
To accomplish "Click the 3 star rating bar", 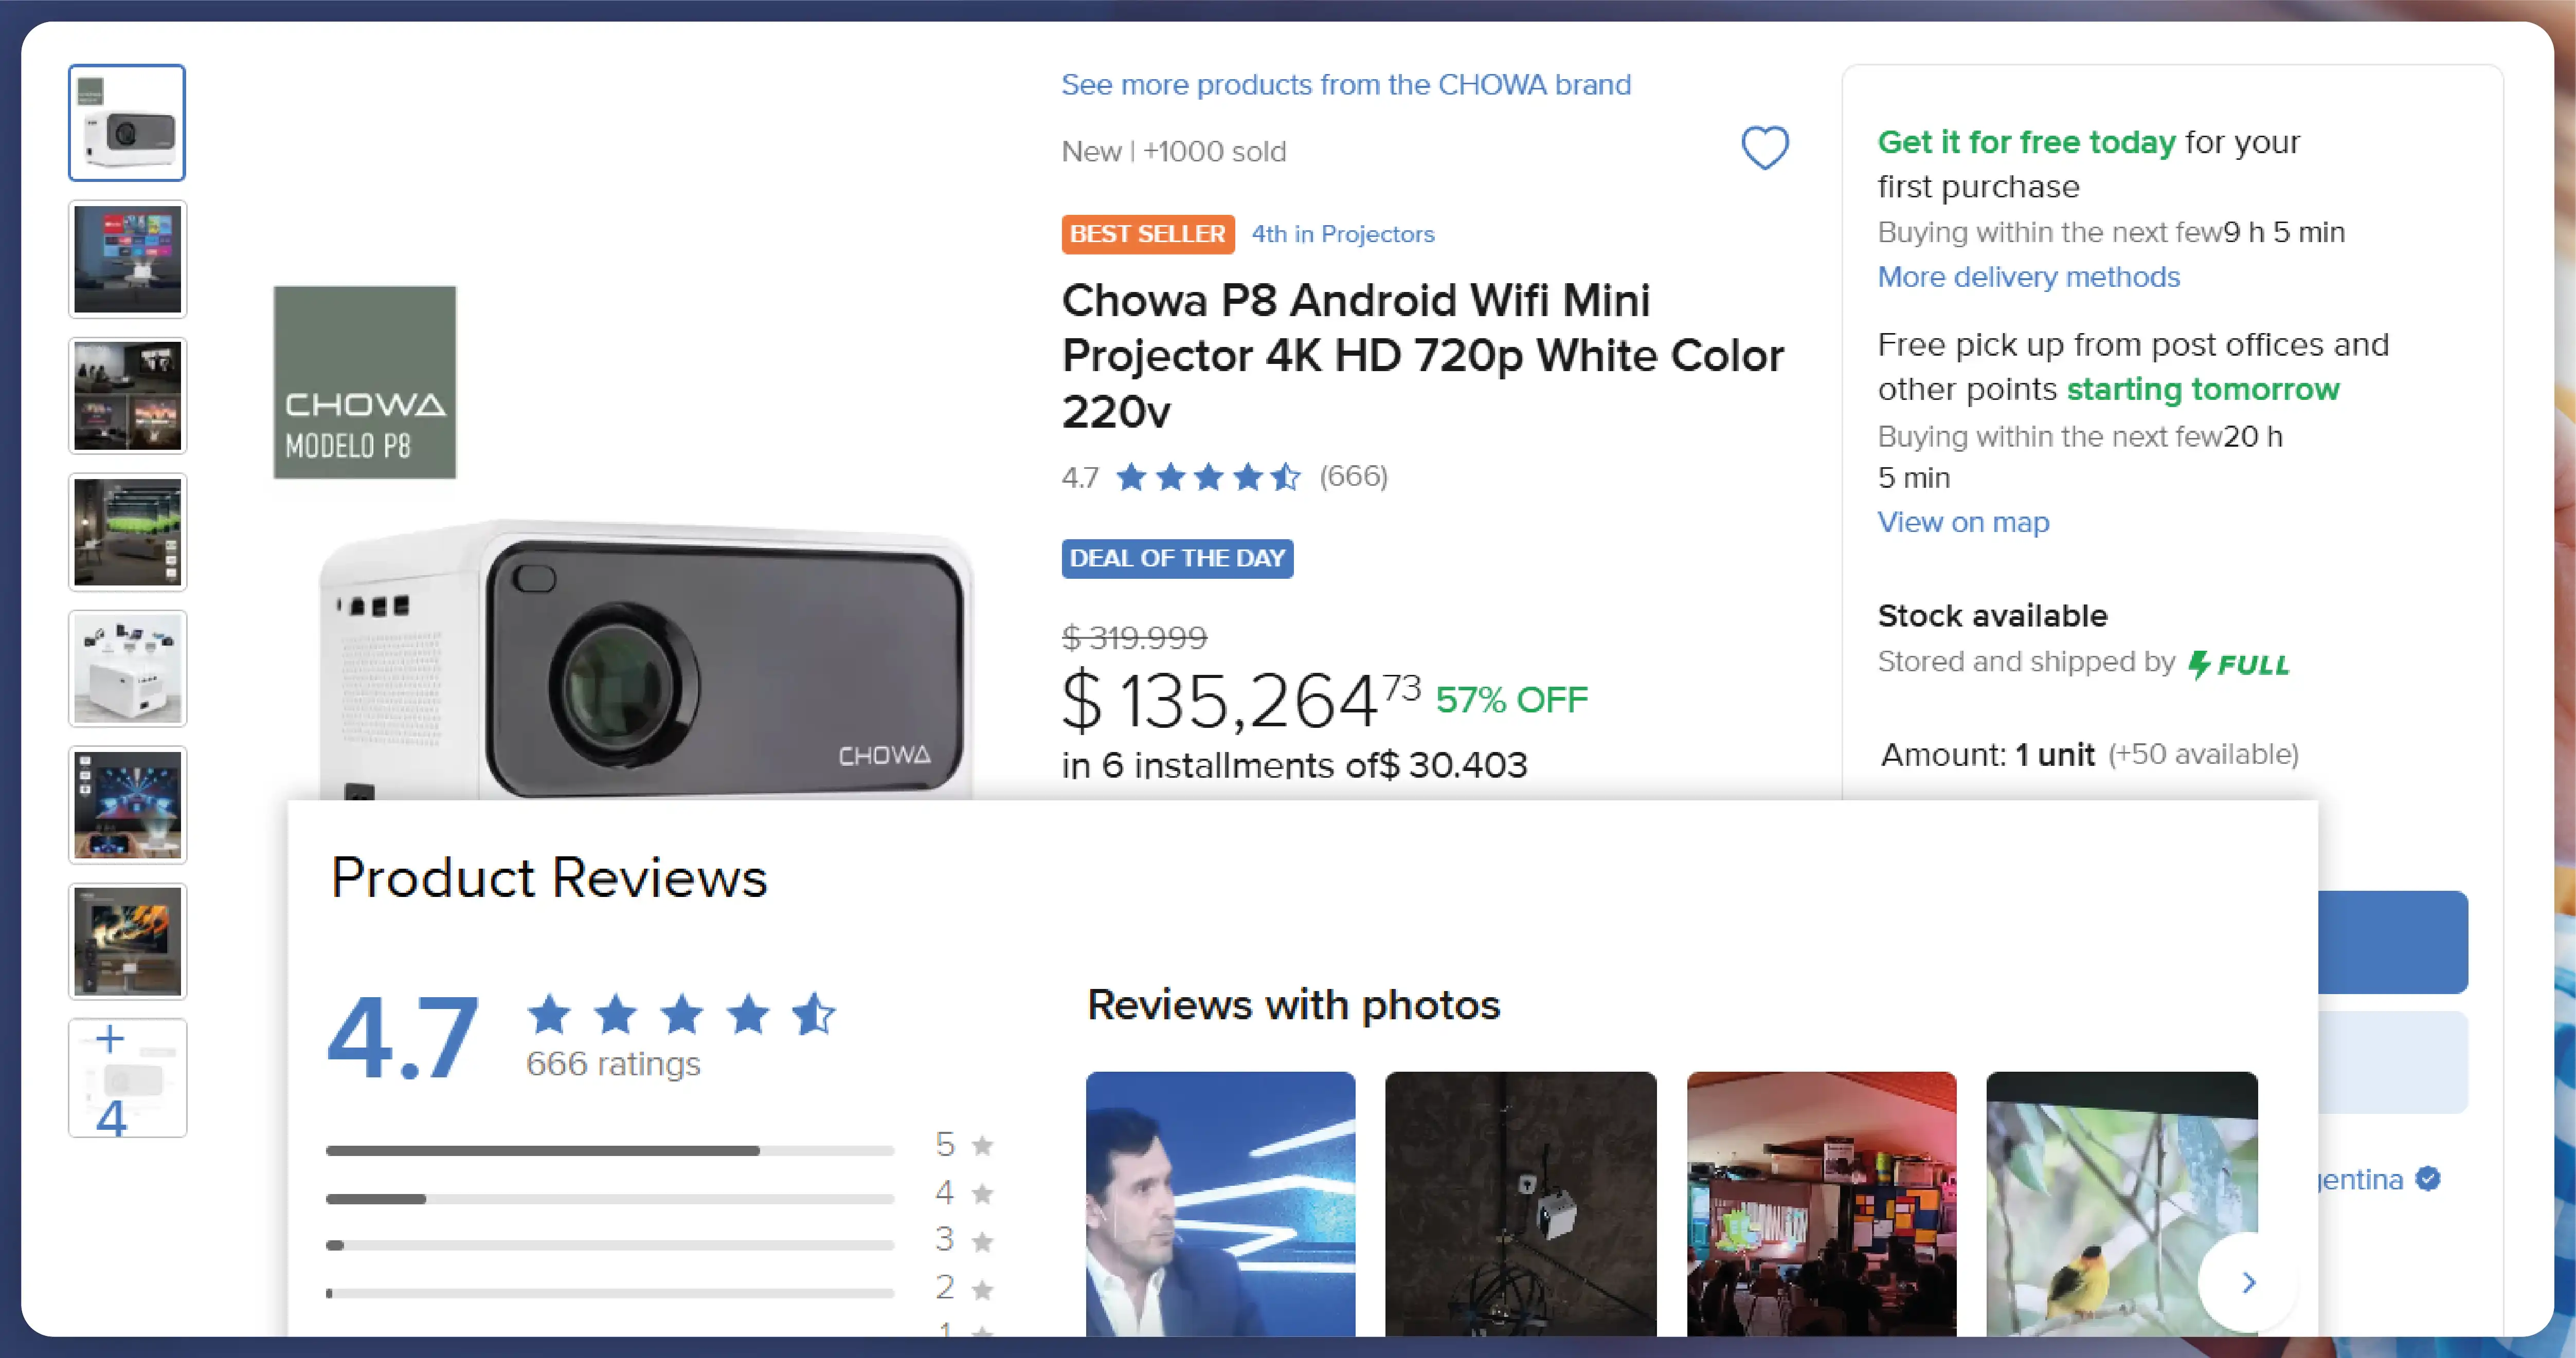I will (609, 1245).
